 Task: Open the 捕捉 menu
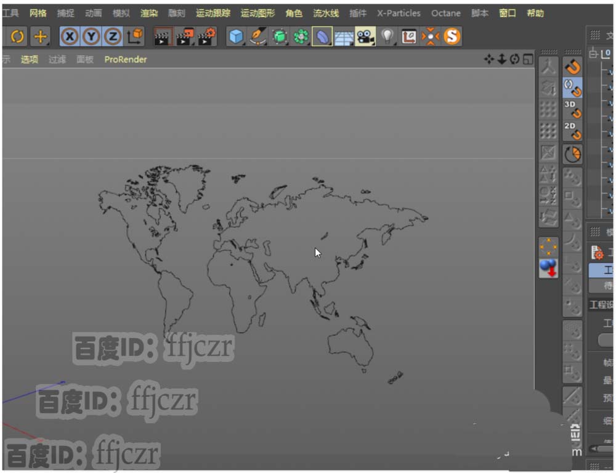[x=66, y=13]
